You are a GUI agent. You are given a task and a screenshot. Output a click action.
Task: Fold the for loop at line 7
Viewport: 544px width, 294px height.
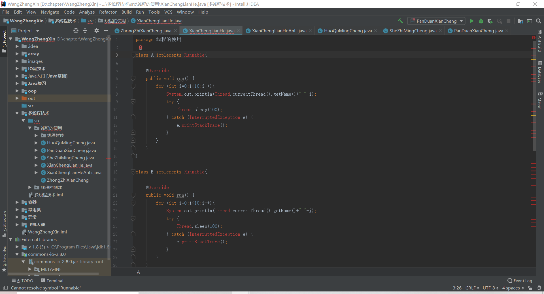pos(133,86)
